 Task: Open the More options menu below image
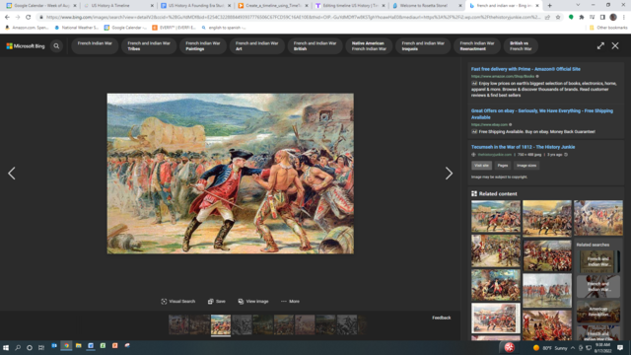[290, 301]
